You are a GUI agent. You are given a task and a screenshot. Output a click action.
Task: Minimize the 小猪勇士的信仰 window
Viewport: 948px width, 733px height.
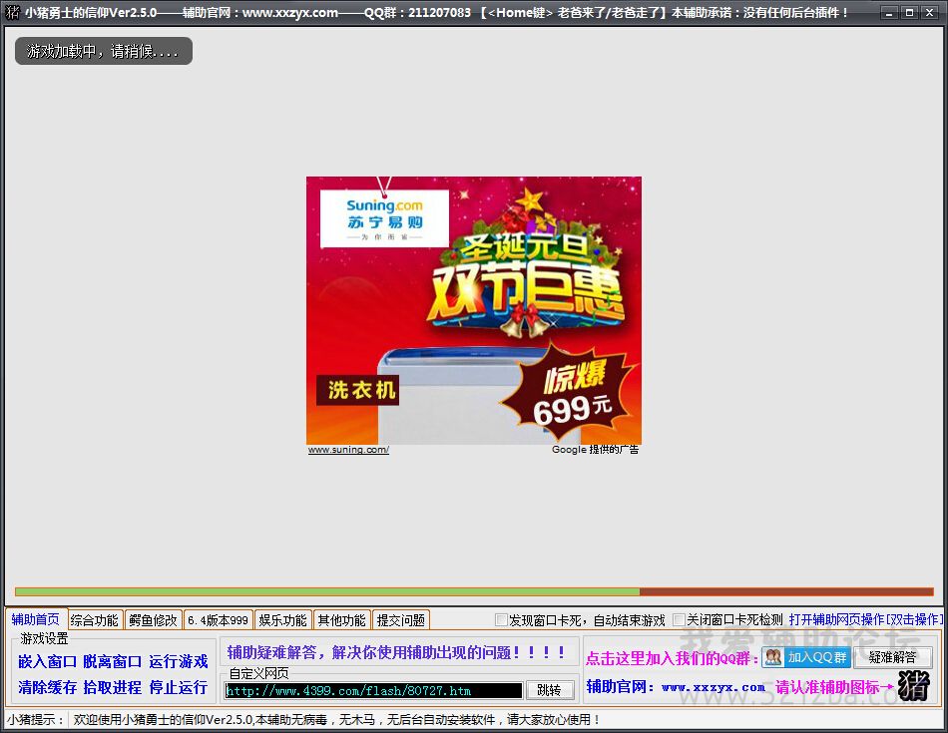point(888,12)
